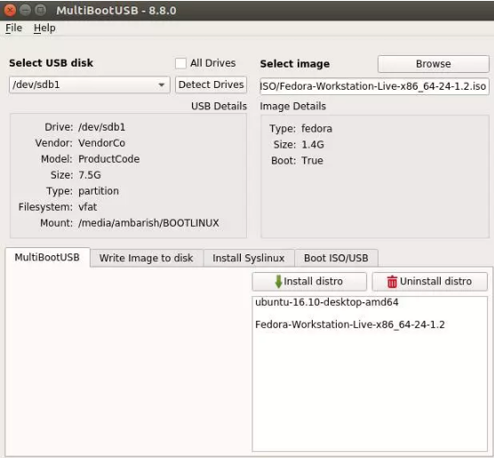The width and height of the screenshot is (494, 458).
Task: Enable the All Drives checkbox
Action: point(180,63)
